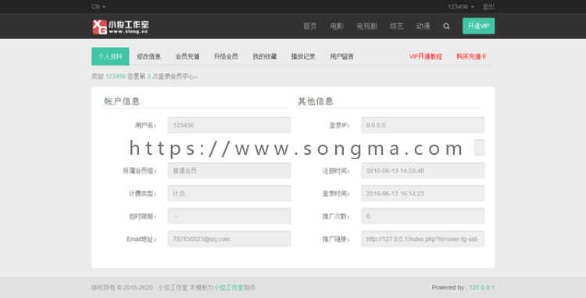586x298 pixels.
Task: Click the green 123456 username in welcome line
Action: tap(116, 77)
